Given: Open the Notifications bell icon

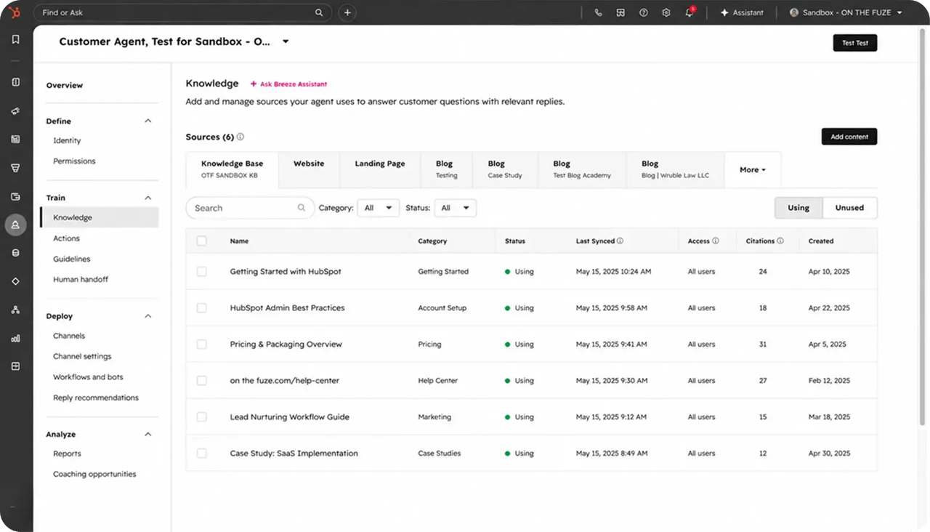Looking at the screenshot, I should pos(689,12).
